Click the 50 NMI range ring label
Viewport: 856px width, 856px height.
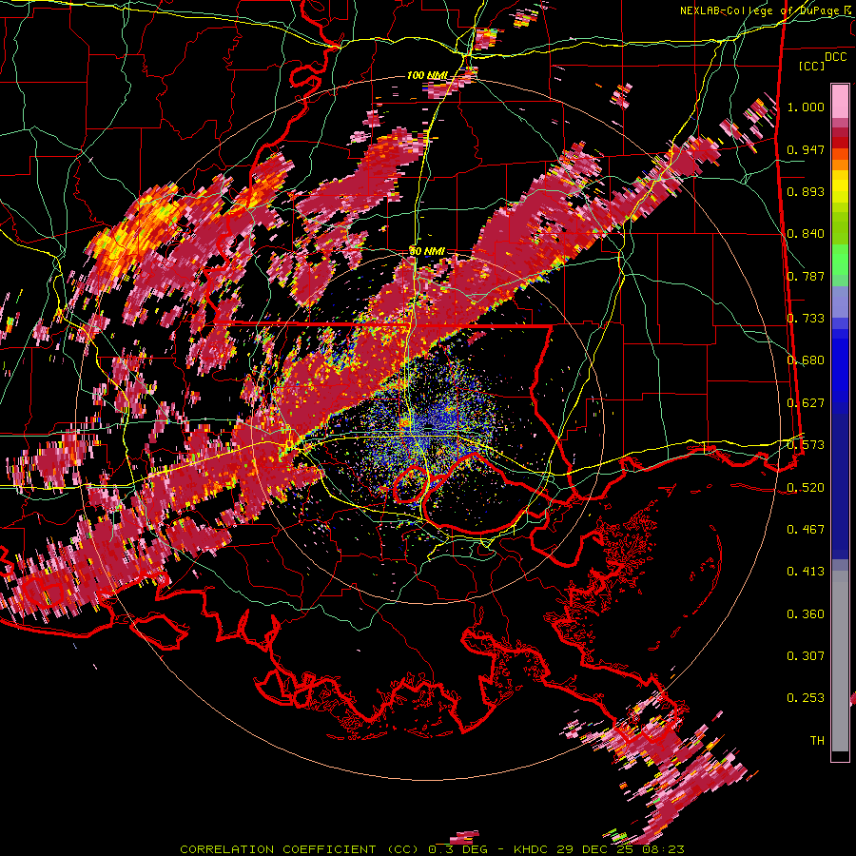coord(427,251)
